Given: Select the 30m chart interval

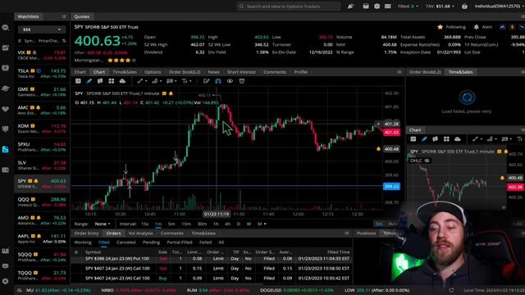Looking at the screenshot, I should tap(202, 224).
